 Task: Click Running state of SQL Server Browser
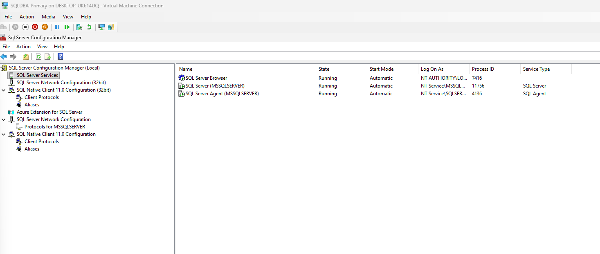[328, 78]
